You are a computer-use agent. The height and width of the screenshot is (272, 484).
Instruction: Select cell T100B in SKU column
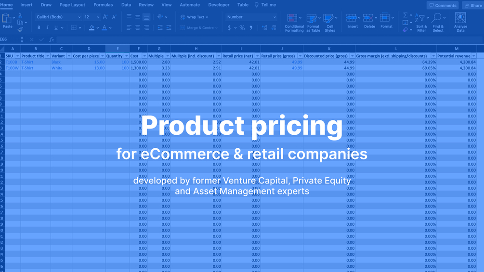pyautogui.click(x=13, y=62)
